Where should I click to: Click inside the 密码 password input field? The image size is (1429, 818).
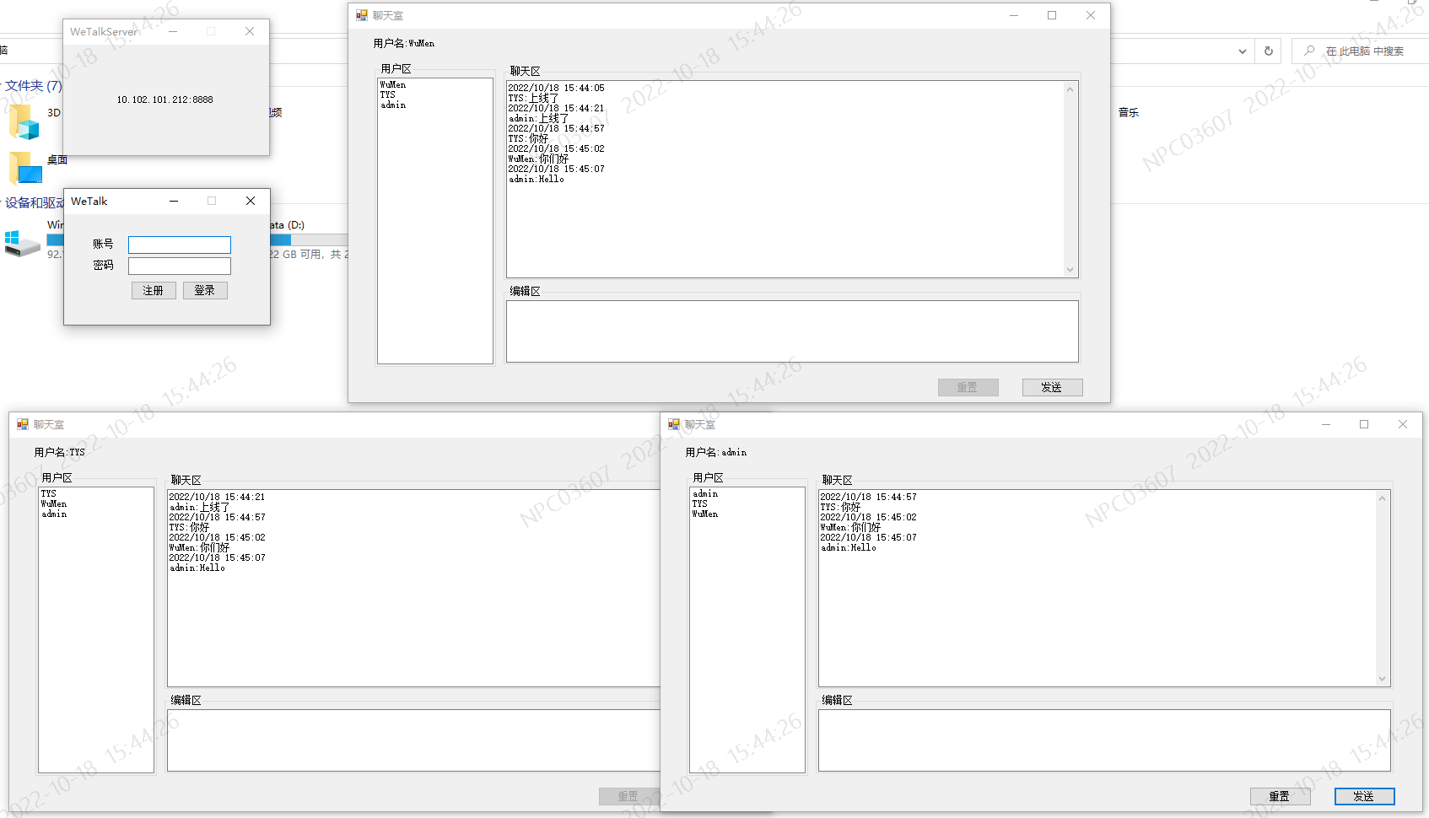179,265
